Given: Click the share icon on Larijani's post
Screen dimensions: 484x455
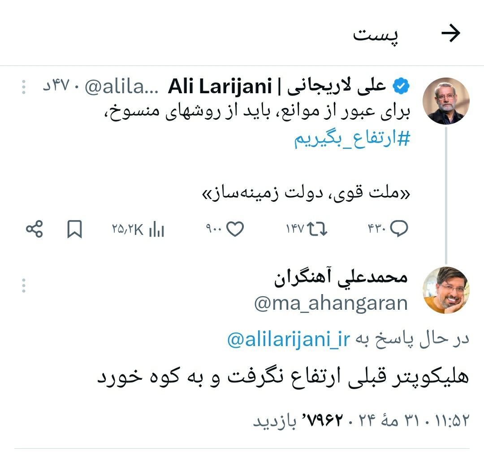Looking at the screenshot, I should (x=34, y=230).
